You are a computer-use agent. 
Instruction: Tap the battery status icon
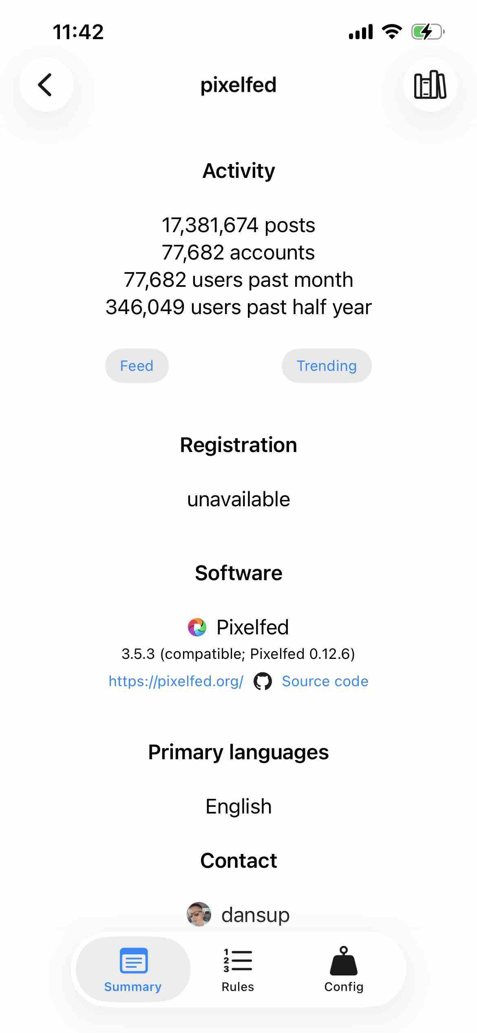pos(427,32)
